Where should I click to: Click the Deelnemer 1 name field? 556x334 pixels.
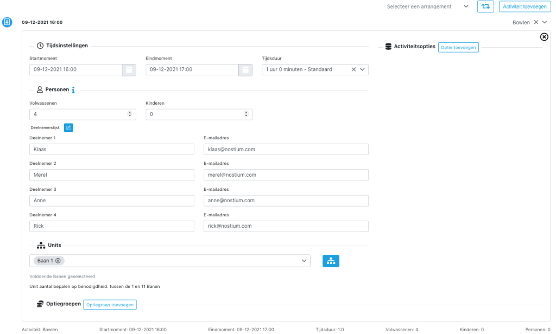112,149
